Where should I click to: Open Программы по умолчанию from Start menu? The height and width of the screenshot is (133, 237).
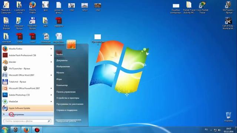(x=70, y=104)
